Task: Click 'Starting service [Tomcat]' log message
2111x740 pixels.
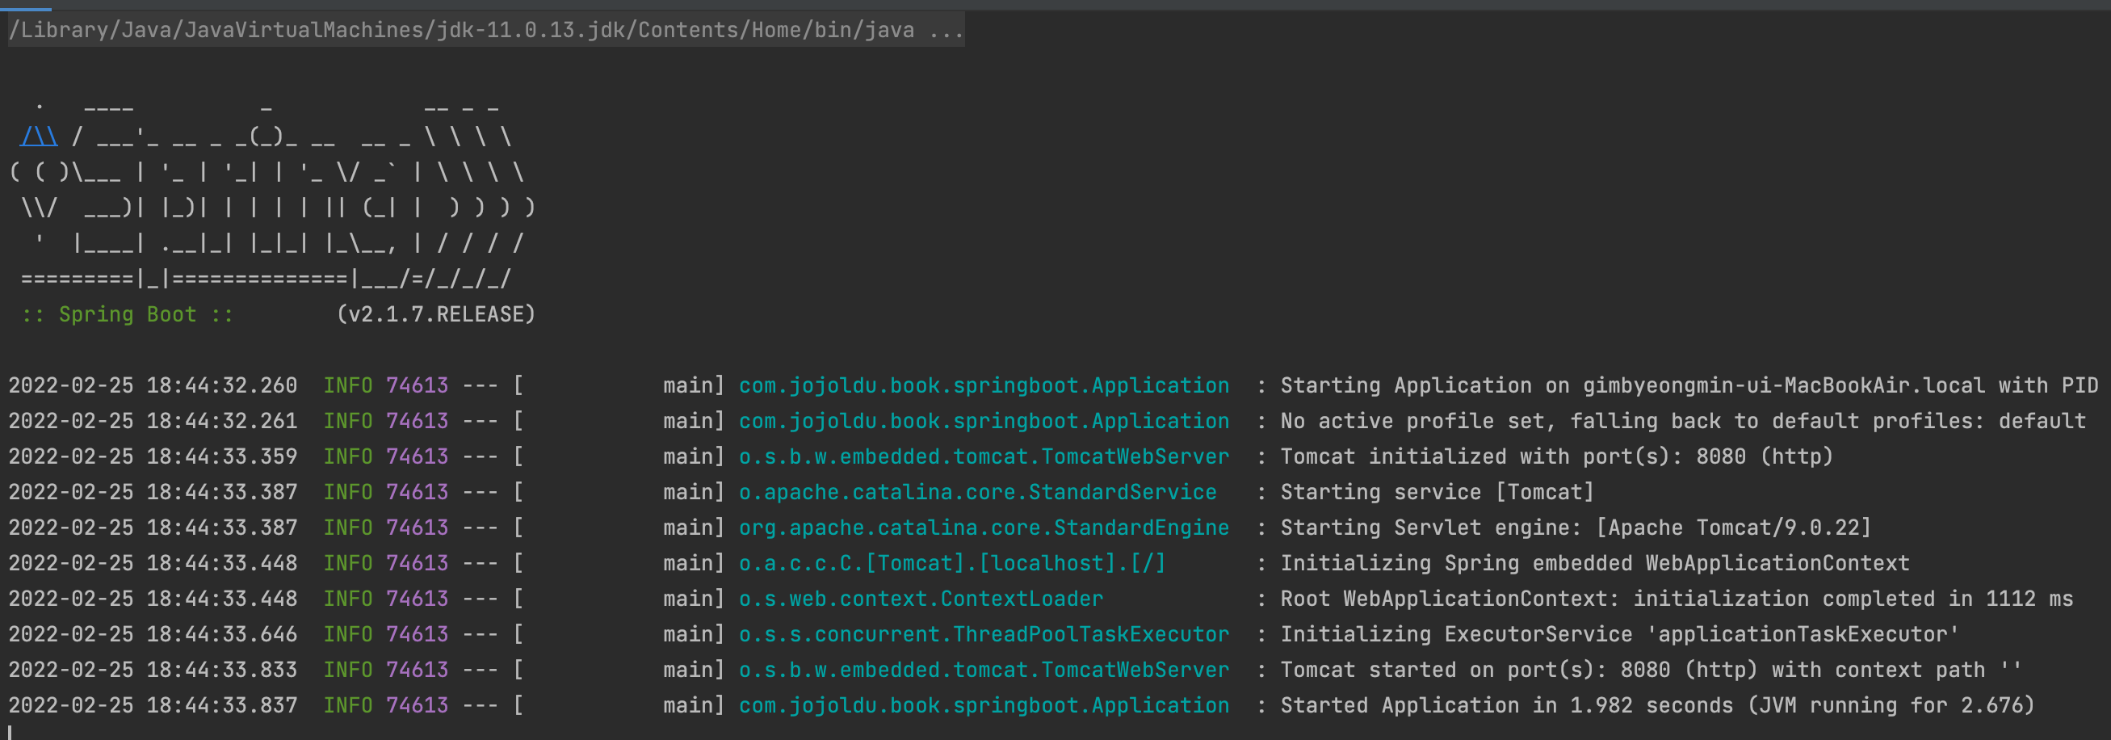Action: coord(1437,493)
